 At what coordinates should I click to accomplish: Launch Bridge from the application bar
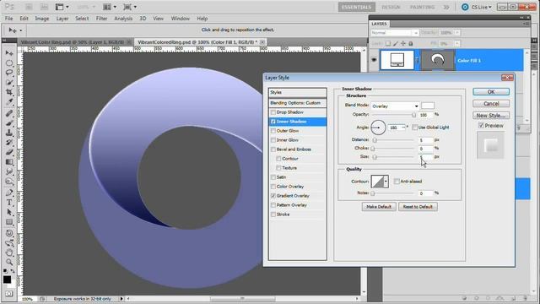[x=29, y=7]
